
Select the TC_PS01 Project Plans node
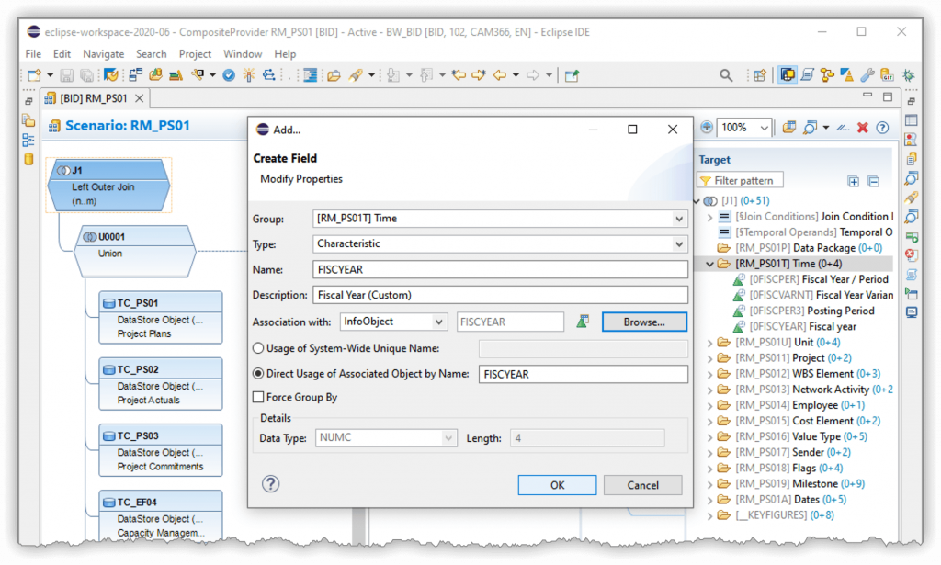pyautogui.click(x=160, y=317)
